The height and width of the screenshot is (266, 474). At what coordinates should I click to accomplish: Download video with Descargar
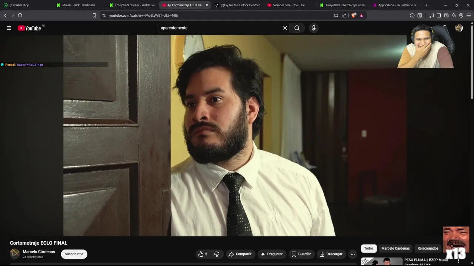(331, 254)
